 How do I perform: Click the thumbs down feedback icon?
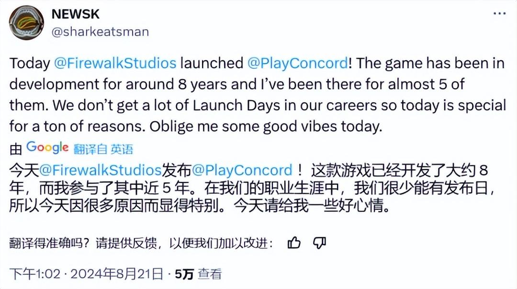tap(320, 243)
